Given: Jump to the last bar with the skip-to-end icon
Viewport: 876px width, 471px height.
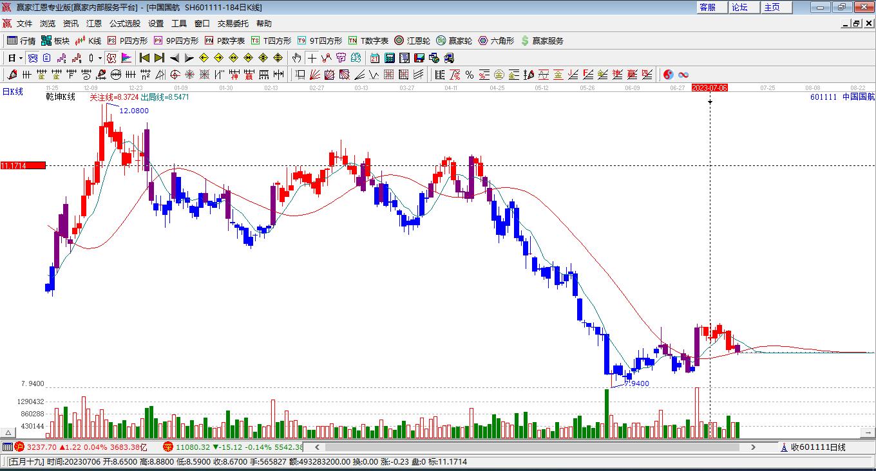Looking at the screenshot, I should [159, 58].
